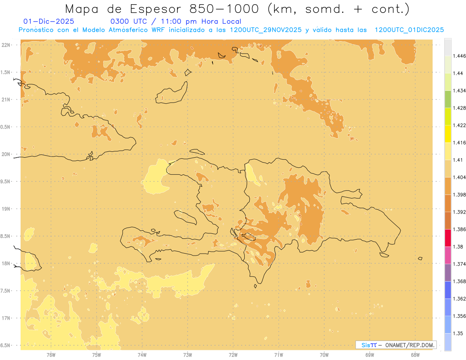This screenshot has height=360, width=466.
Task: Click the longitude axis label '71W'
Action: click(278, 355)
